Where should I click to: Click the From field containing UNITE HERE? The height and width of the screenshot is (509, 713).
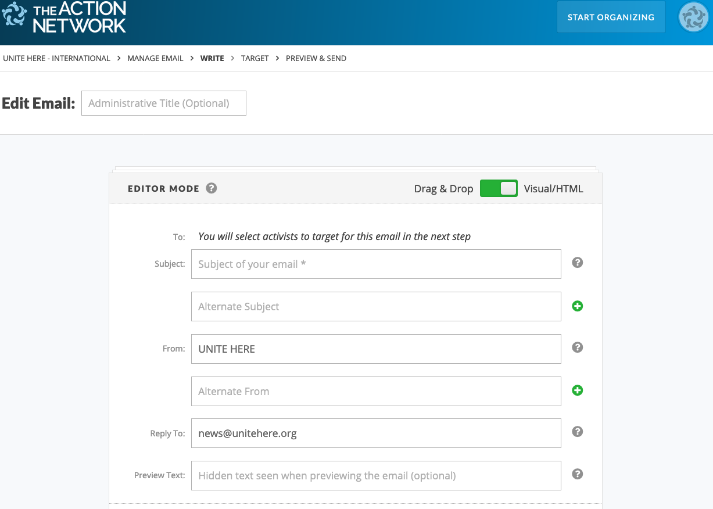coord(376,349)
